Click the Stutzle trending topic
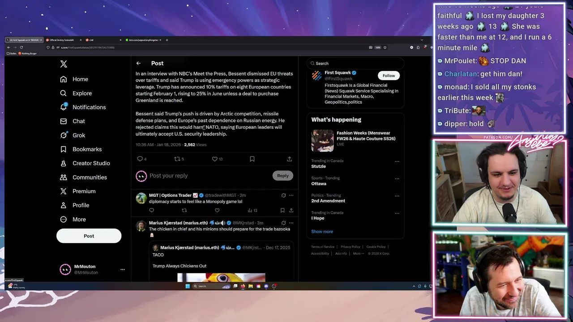Image resolution: width=573 pixels, height=322 pixels. tap(318, 166)
